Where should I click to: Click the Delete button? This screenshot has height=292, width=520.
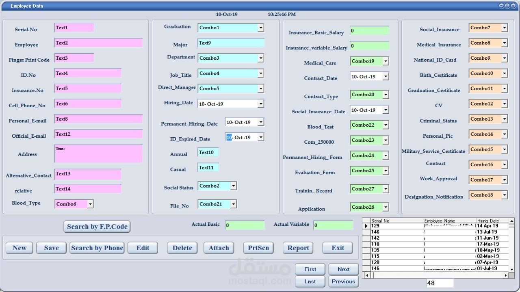(182, 248)
